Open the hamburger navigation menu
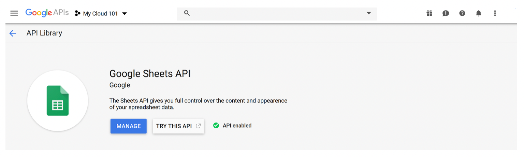The width and height of the screenshot is (524, 157). 14,13
